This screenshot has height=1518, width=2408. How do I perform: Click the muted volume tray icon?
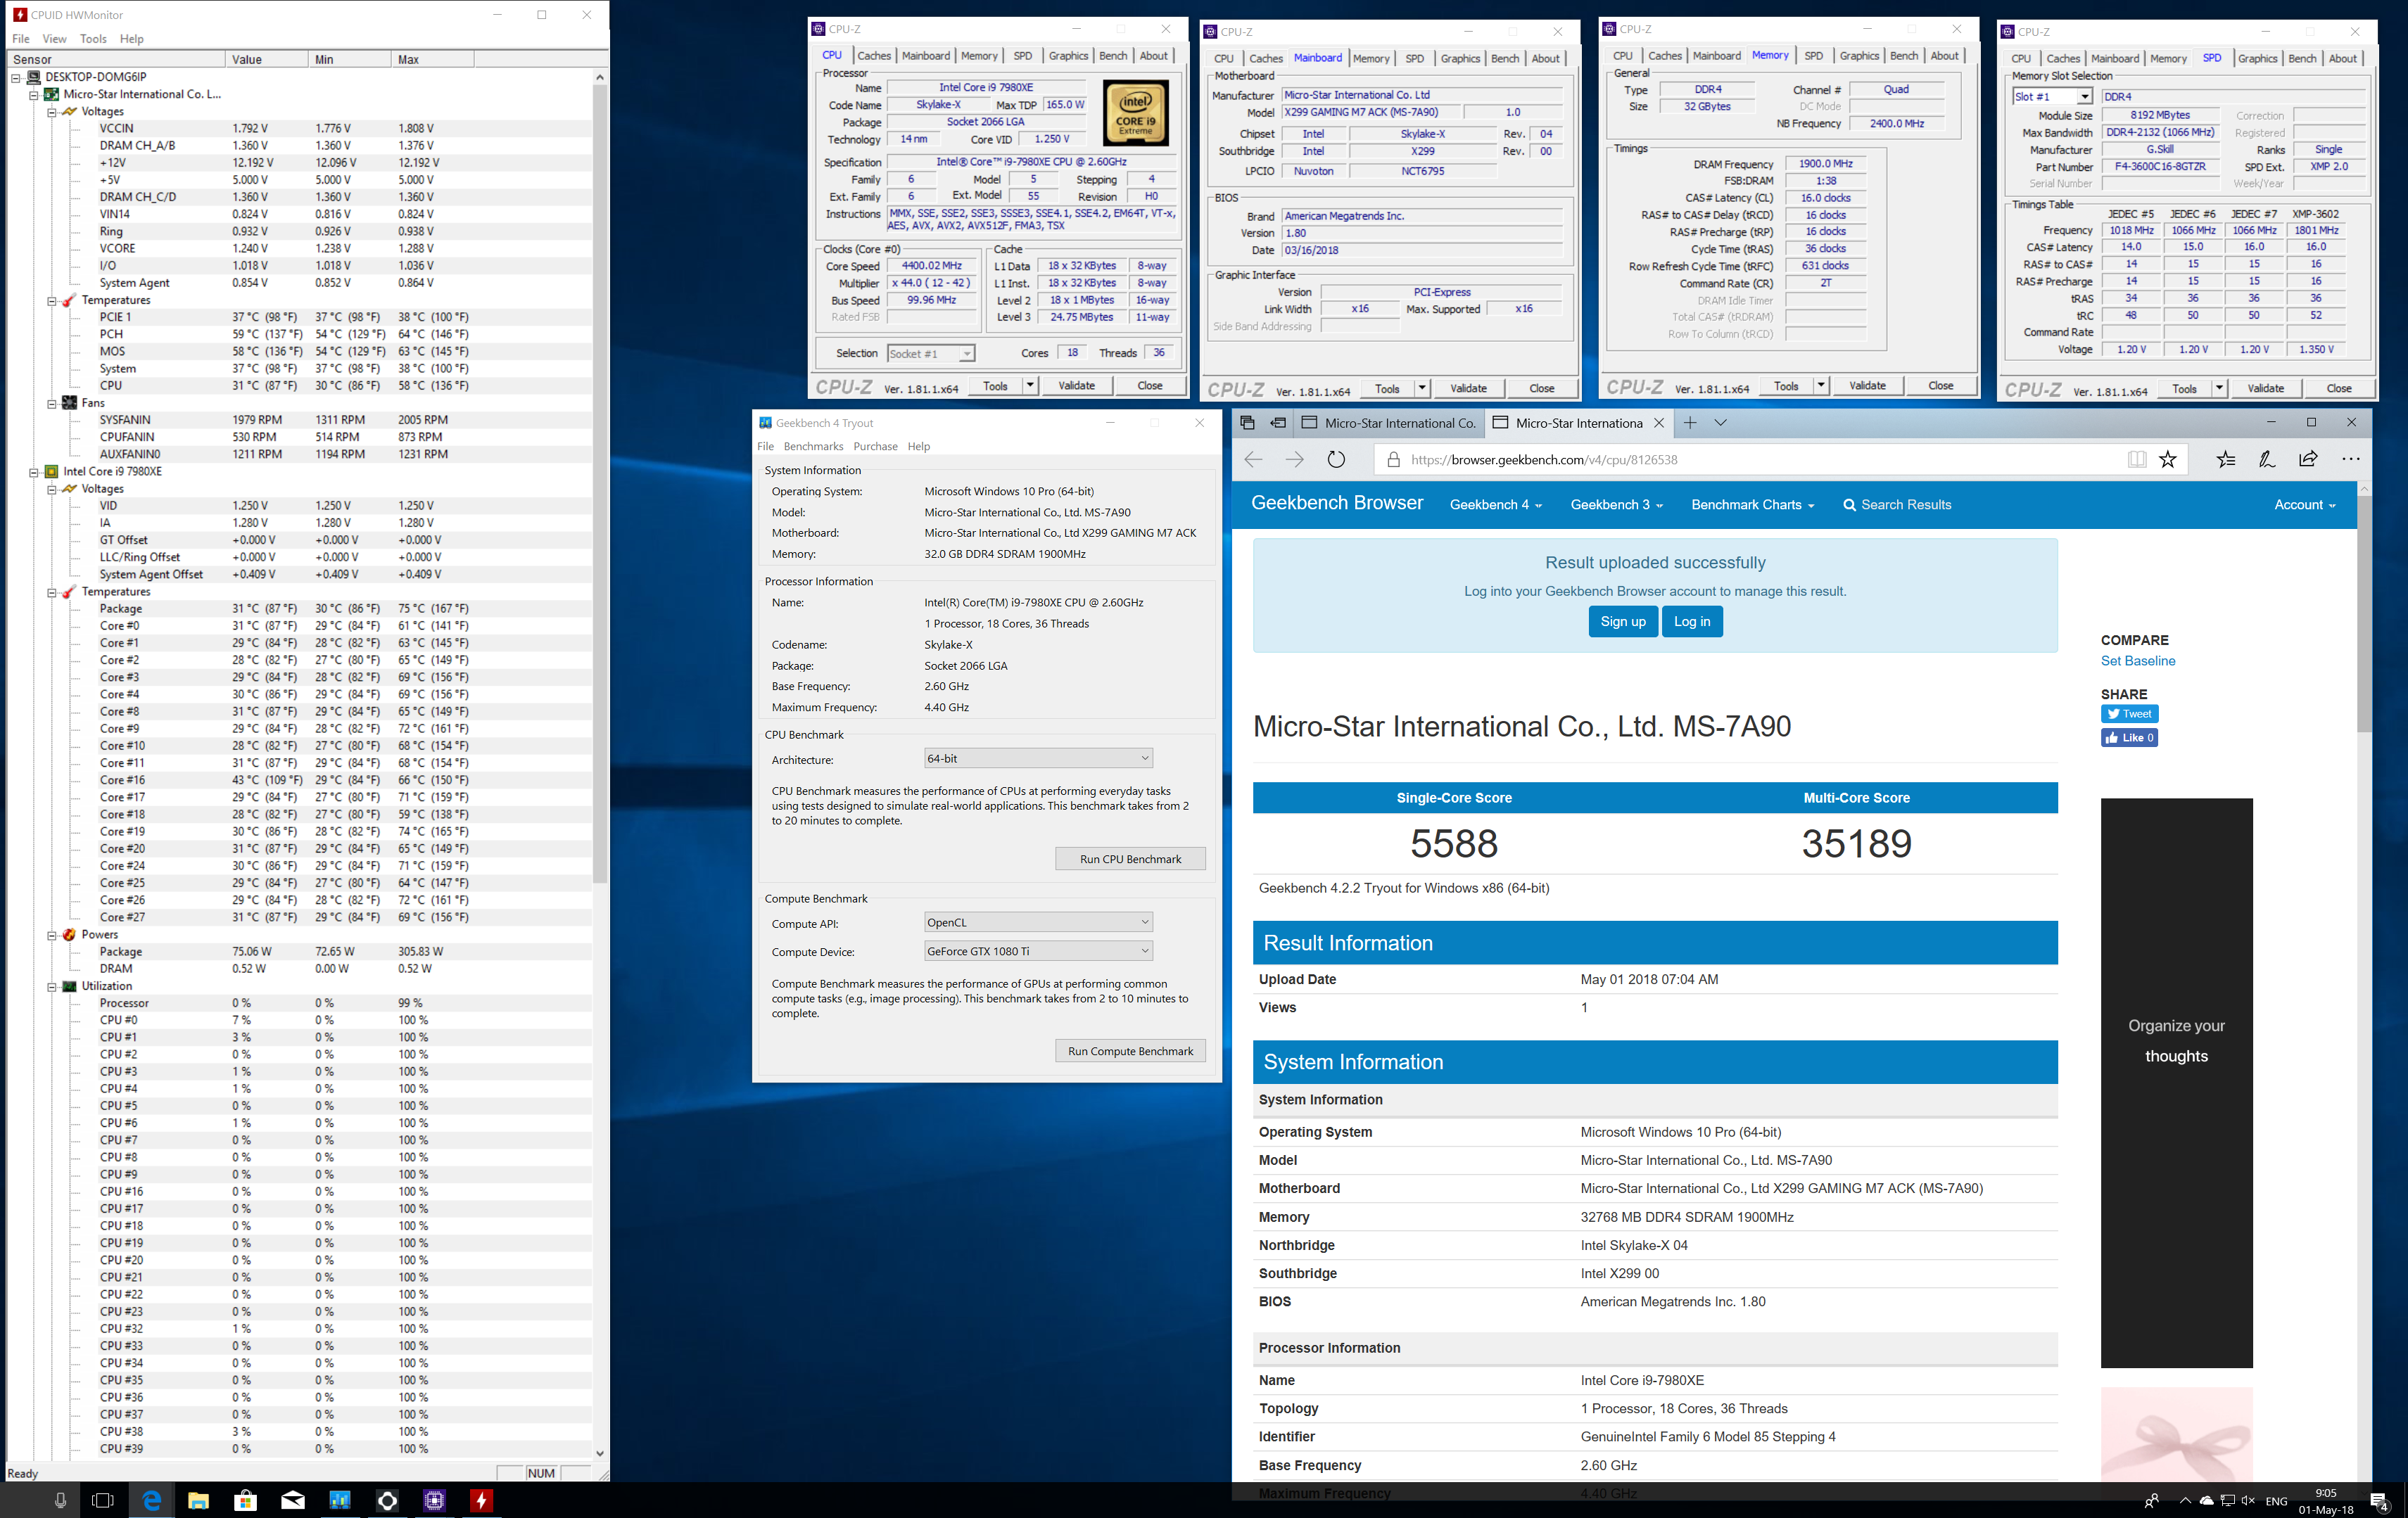[2249, 1500]
